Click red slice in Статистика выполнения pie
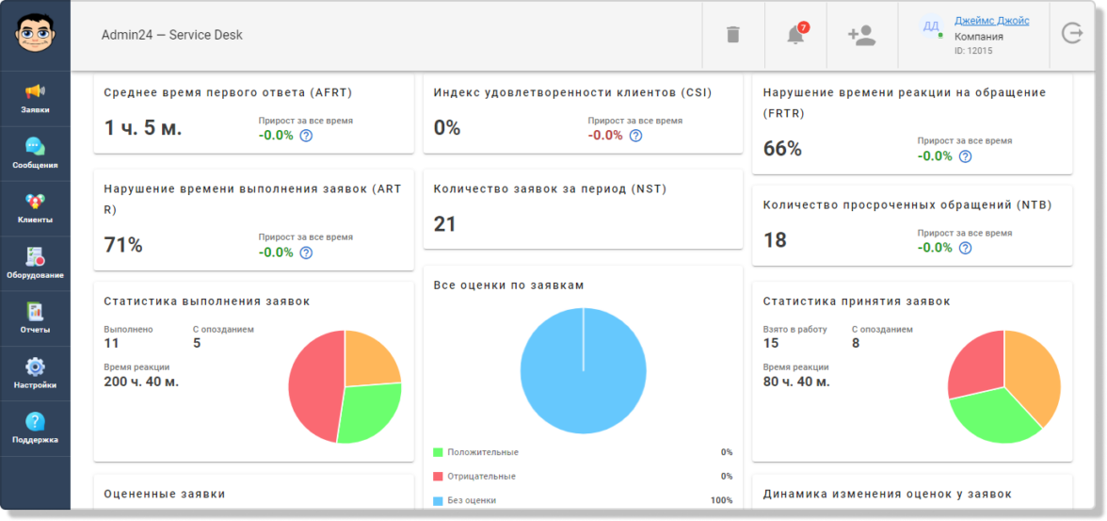This screenshot has height=521, width=1107. point(314,387)
